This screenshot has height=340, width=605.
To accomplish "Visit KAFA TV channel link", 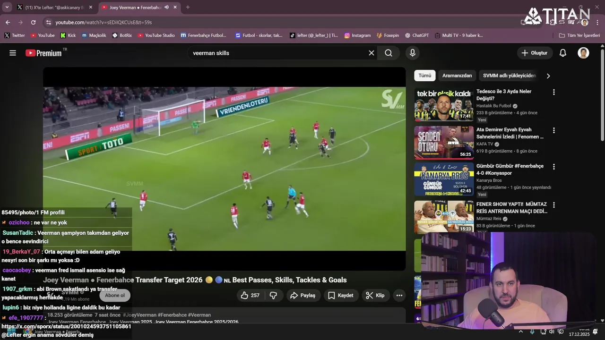I will click(484, 144).
